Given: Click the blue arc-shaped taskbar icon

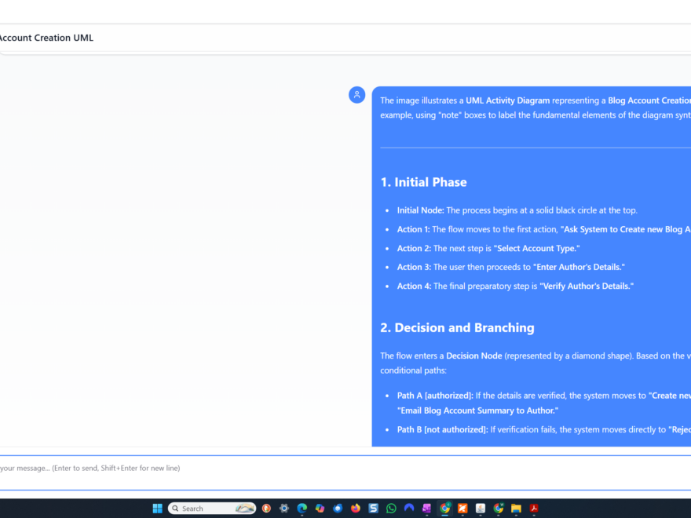Looking at the screenshot, I should coord(409,509).
